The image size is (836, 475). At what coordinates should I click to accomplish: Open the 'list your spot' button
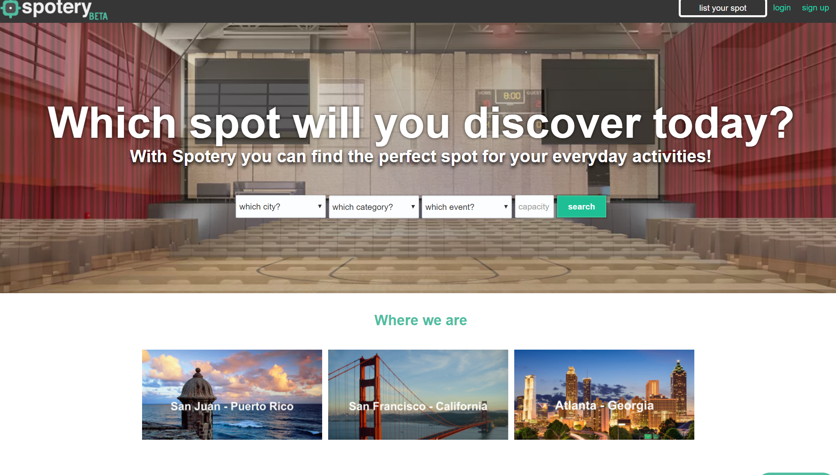click(x=723, y=8)
